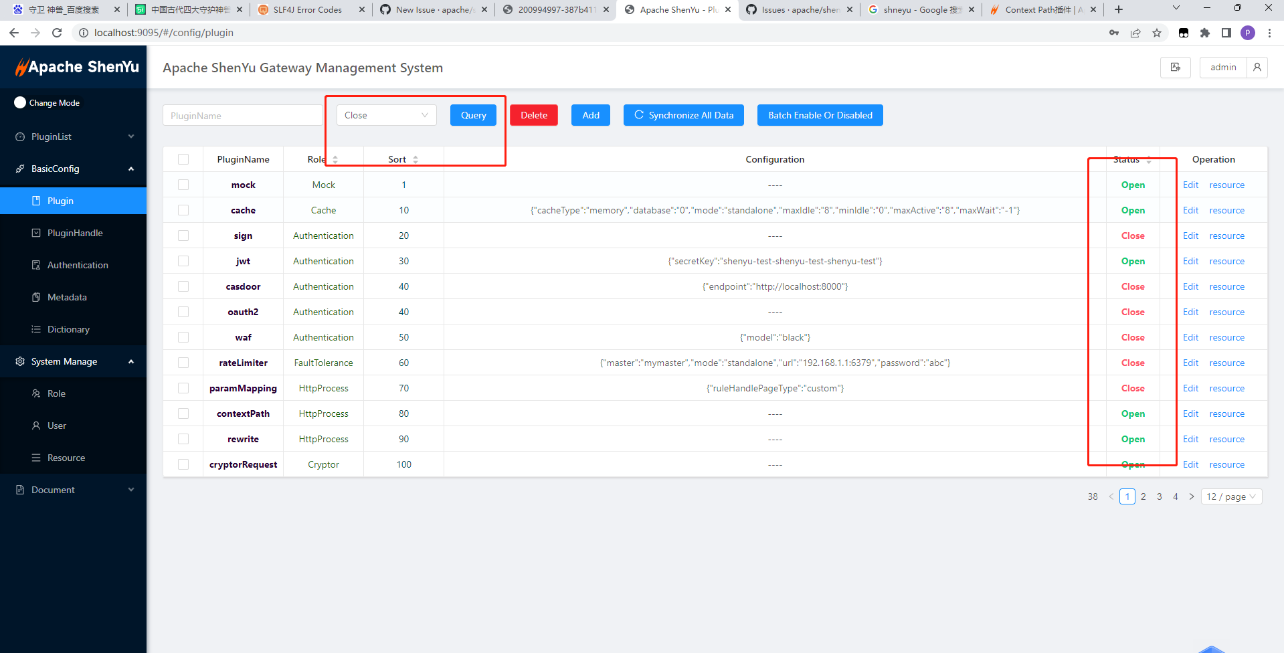
Task: Click the Dictionary list icon
Action: 36,329
